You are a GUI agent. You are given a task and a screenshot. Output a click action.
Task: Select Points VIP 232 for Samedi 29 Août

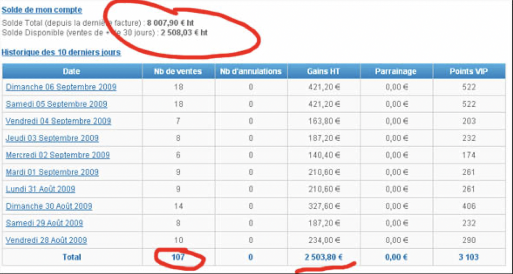point(469,223)
